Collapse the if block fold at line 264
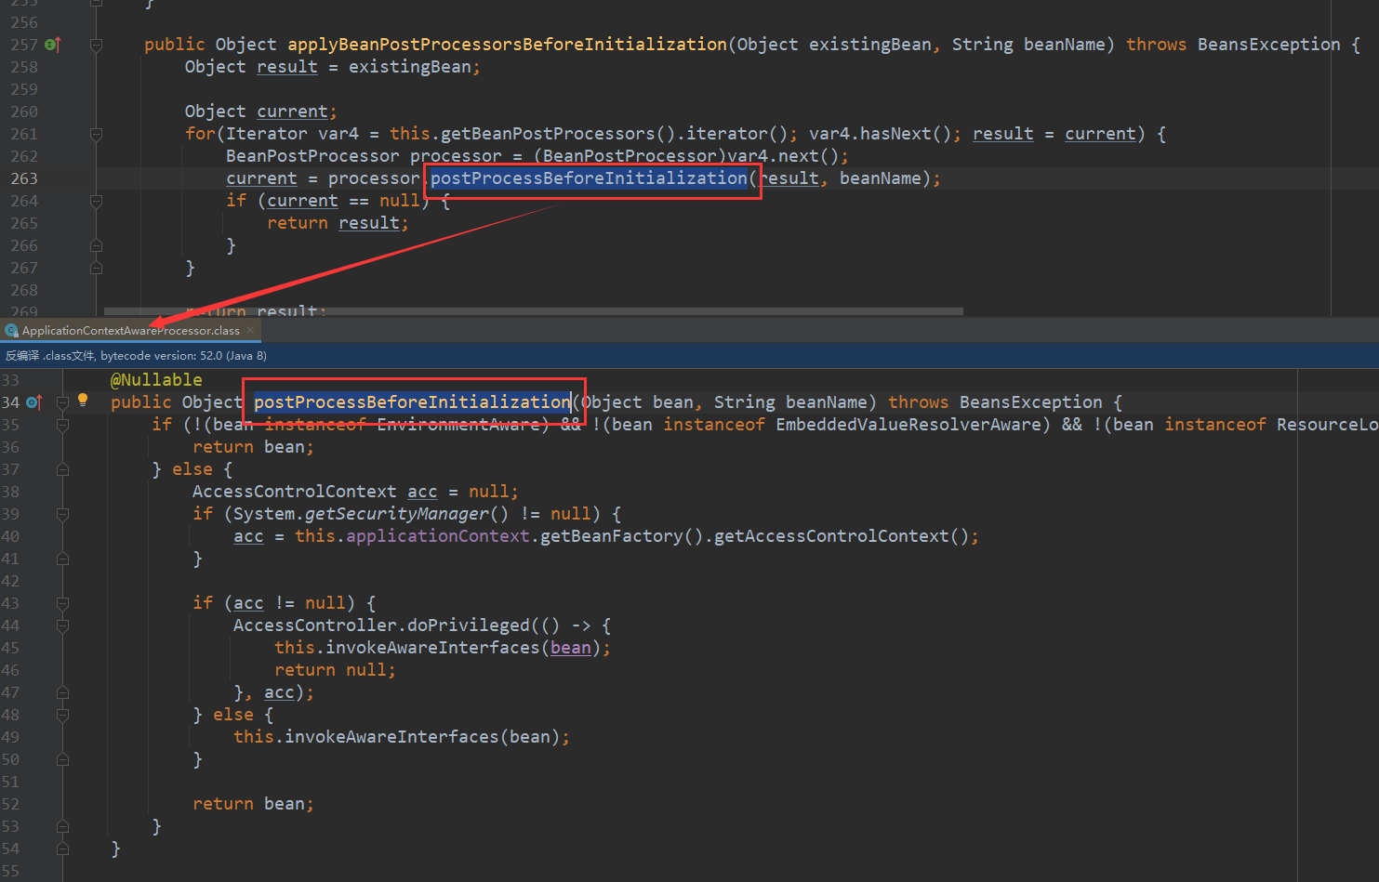This screenshot has width=1379, height=882. click(96, 201)
